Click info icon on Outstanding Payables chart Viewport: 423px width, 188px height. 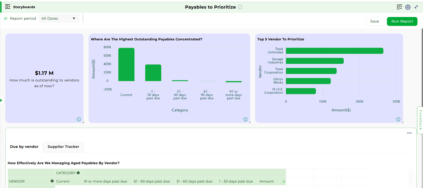coord(245,119)
